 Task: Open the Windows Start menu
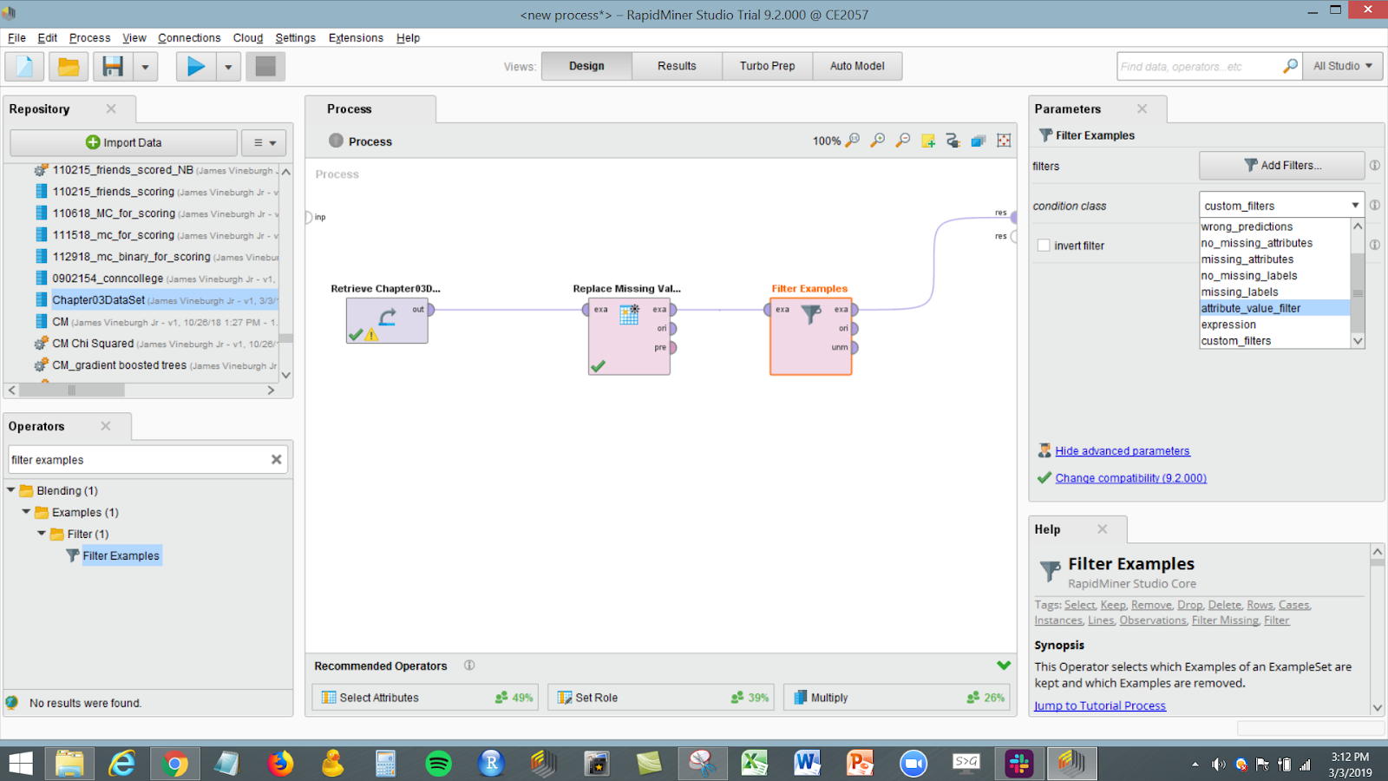[x=21, y=764]
